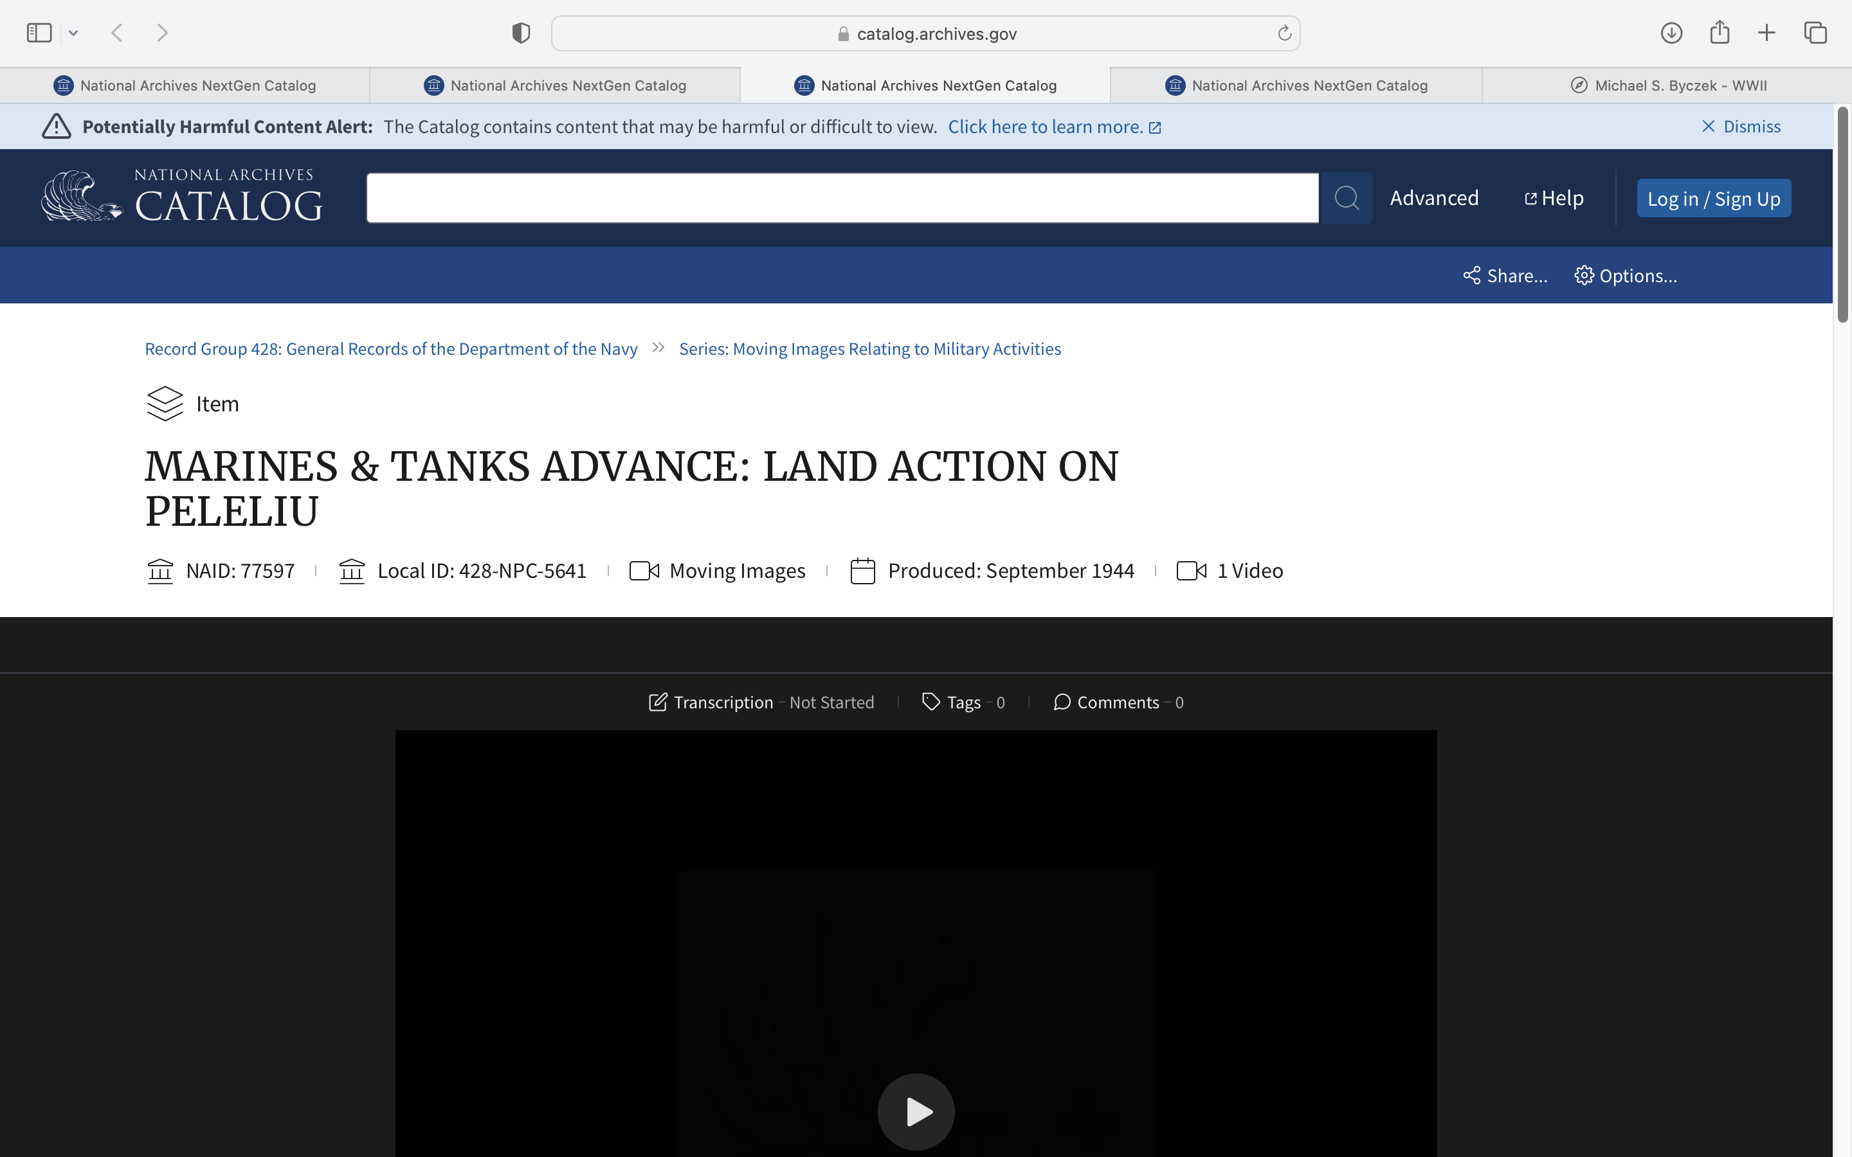Viewport: 1852px width, 1157px height.
Task: Open the sidebar dropdown chevron
Action: tap(73, 33)
